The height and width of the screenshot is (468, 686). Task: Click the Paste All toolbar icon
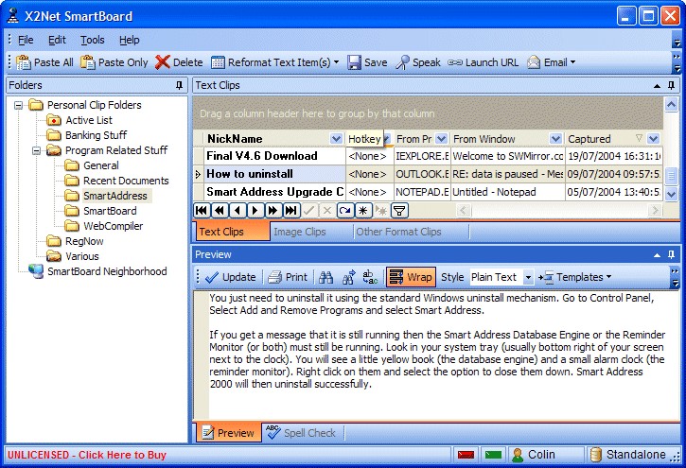pos(23,62)
